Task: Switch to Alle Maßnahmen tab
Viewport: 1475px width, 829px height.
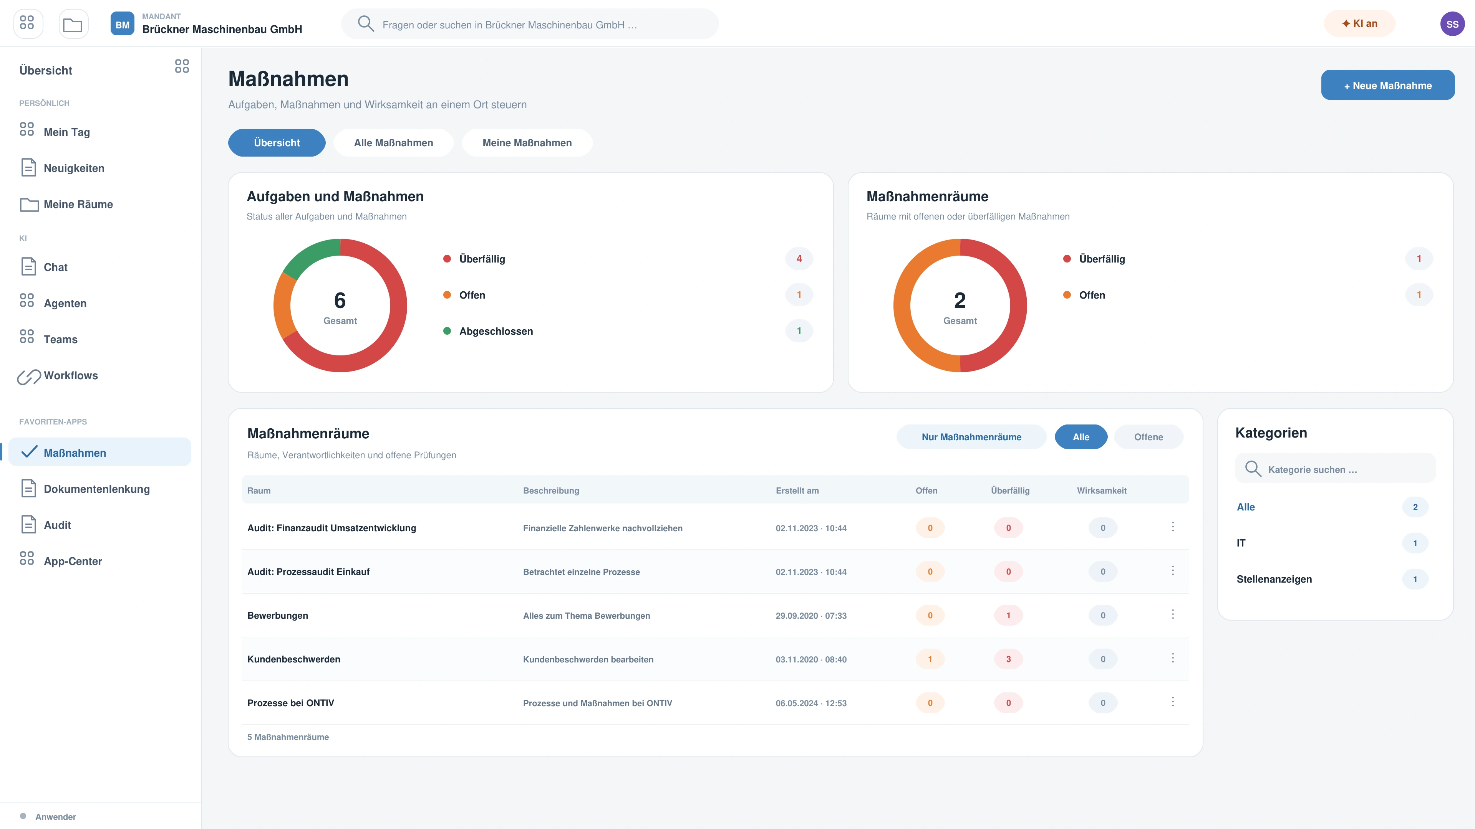Action: [393, 142]
